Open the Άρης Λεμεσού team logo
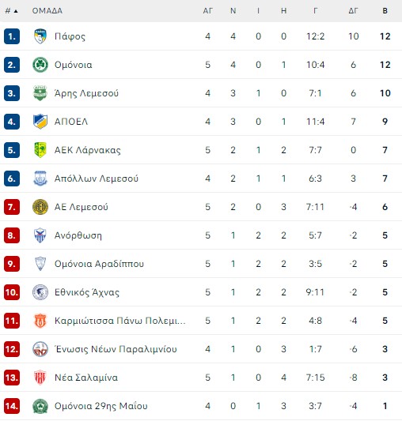The height and width of the screenshot is (421, 402). point(40,93)
